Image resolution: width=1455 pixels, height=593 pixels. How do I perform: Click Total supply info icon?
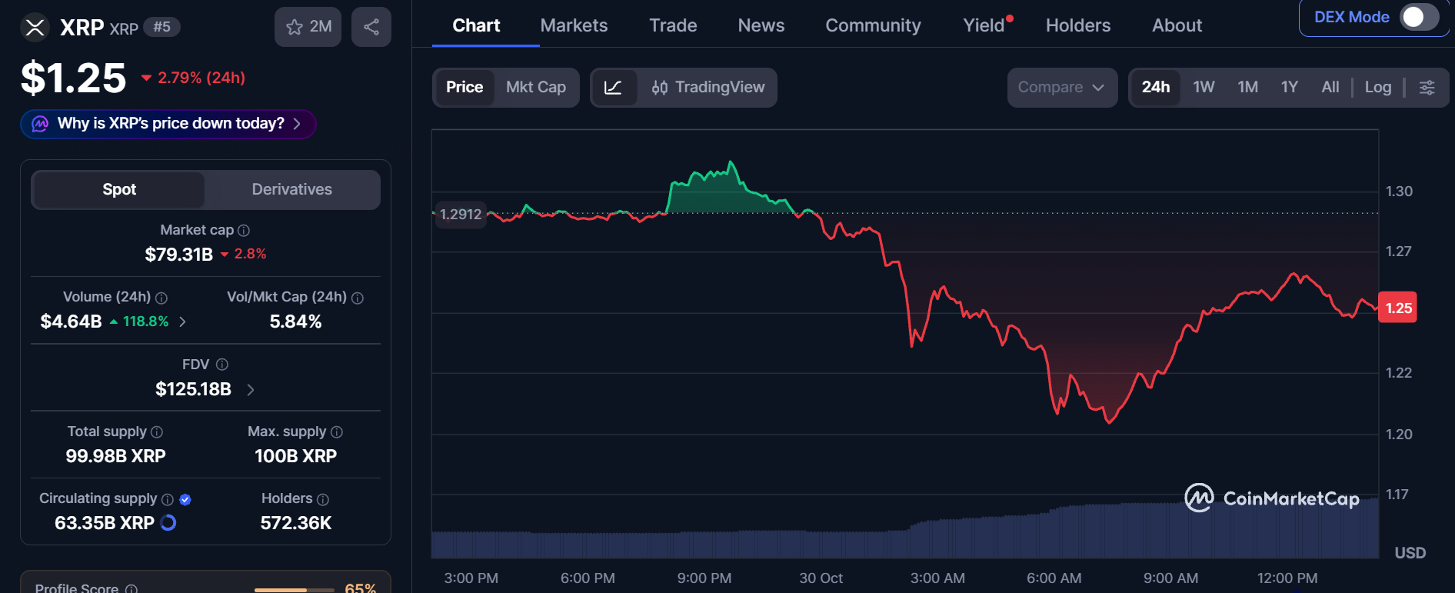(157, 432)
